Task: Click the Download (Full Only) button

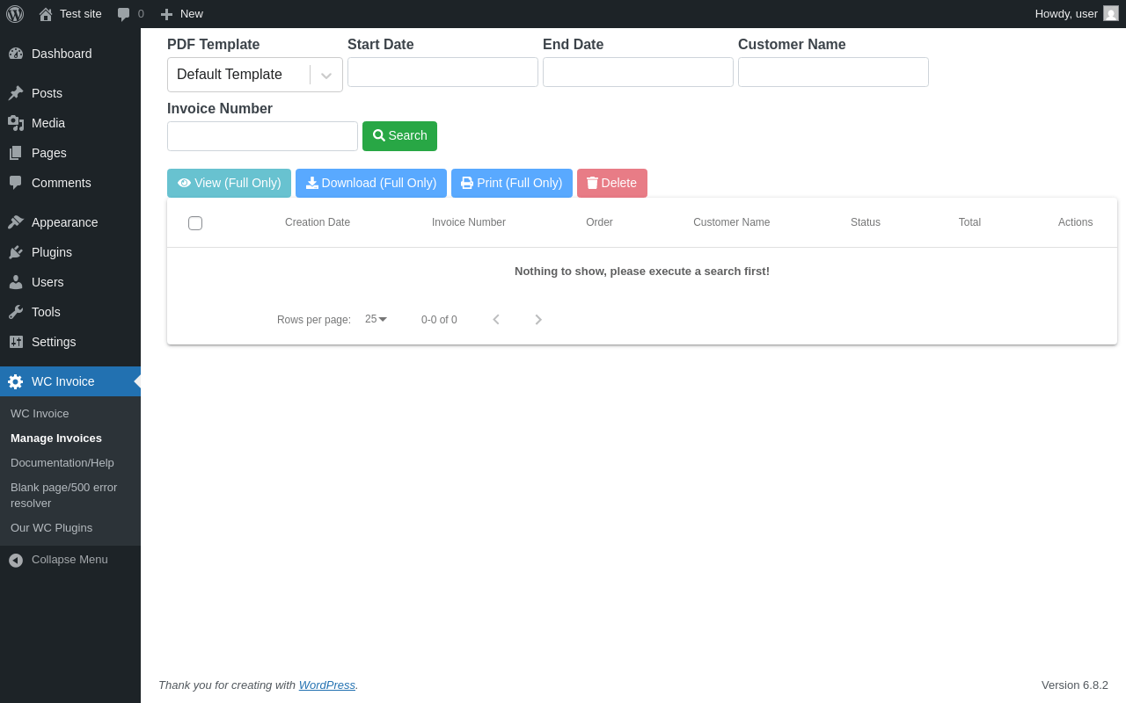Action: [x=371, y=183]
